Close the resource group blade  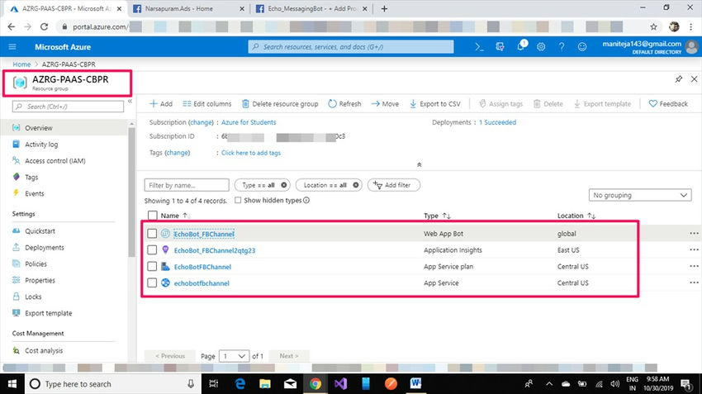[x=694, y=79]
